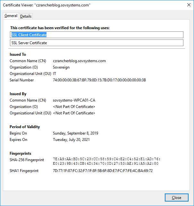Image resolution: width=194 pixels, height=206 pixels.
Task: Click the issuer Organization (O) not-part-of-certificate value
Action: (74, 107)
